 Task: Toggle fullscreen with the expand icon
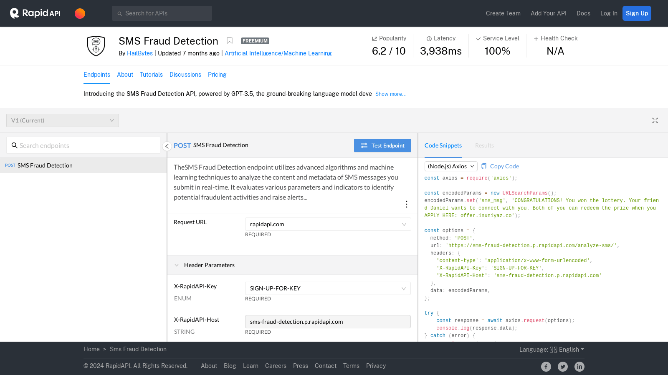tap(655, 120)
